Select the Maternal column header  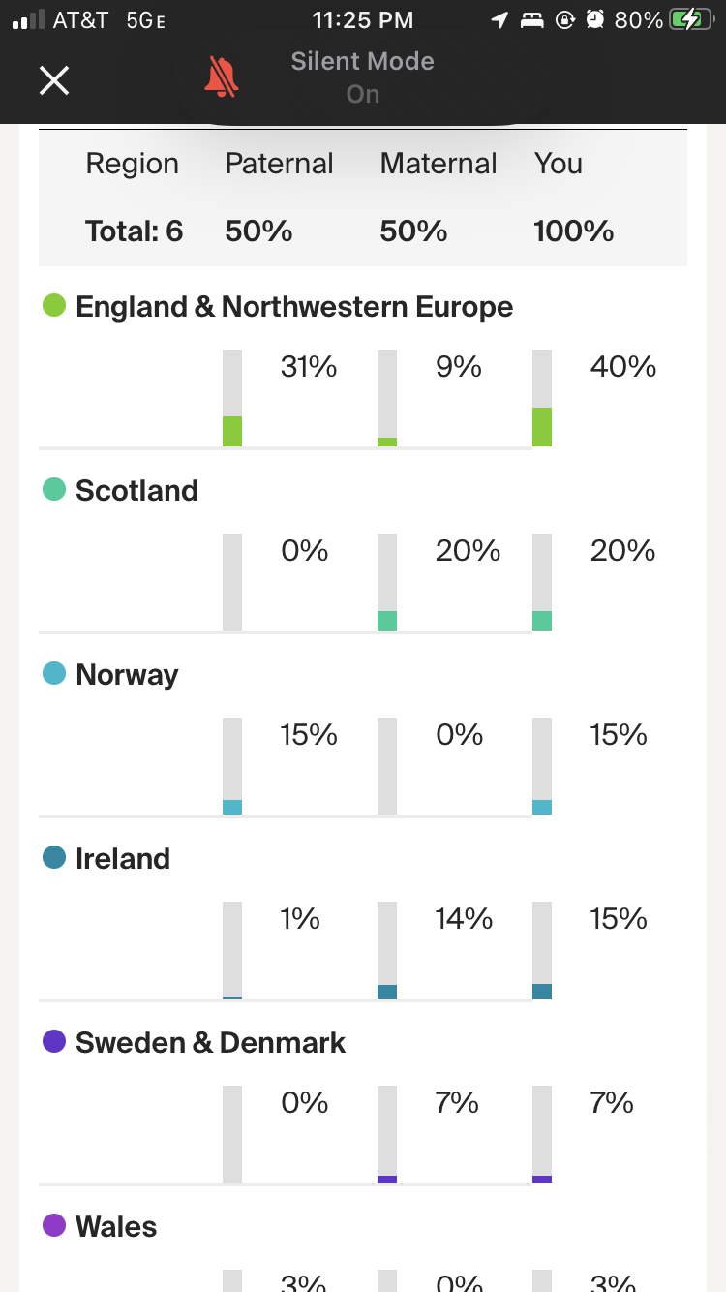439,164
